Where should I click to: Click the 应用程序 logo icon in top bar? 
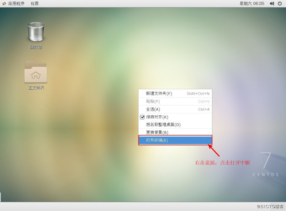pyautogui.click(x=4, y=4)
